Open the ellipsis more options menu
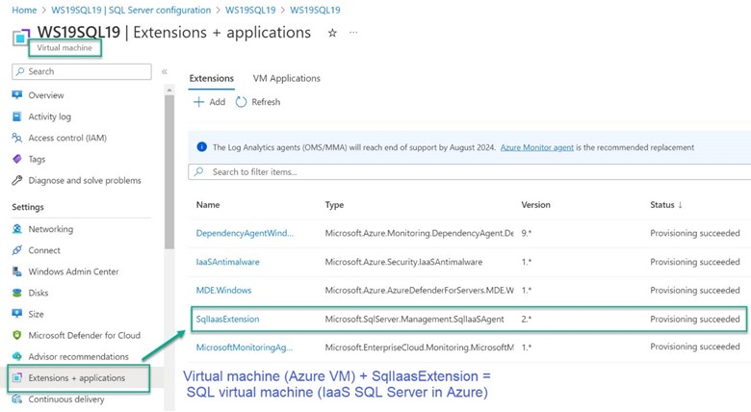 point(353,33)
